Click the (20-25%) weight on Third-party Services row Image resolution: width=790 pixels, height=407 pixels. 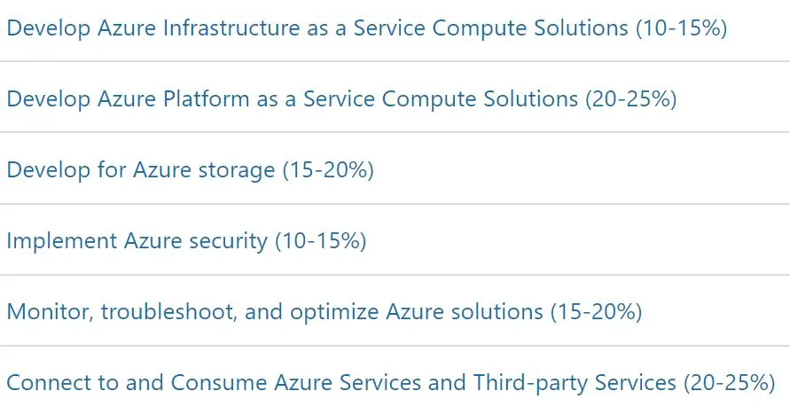[x=730, y=383]
